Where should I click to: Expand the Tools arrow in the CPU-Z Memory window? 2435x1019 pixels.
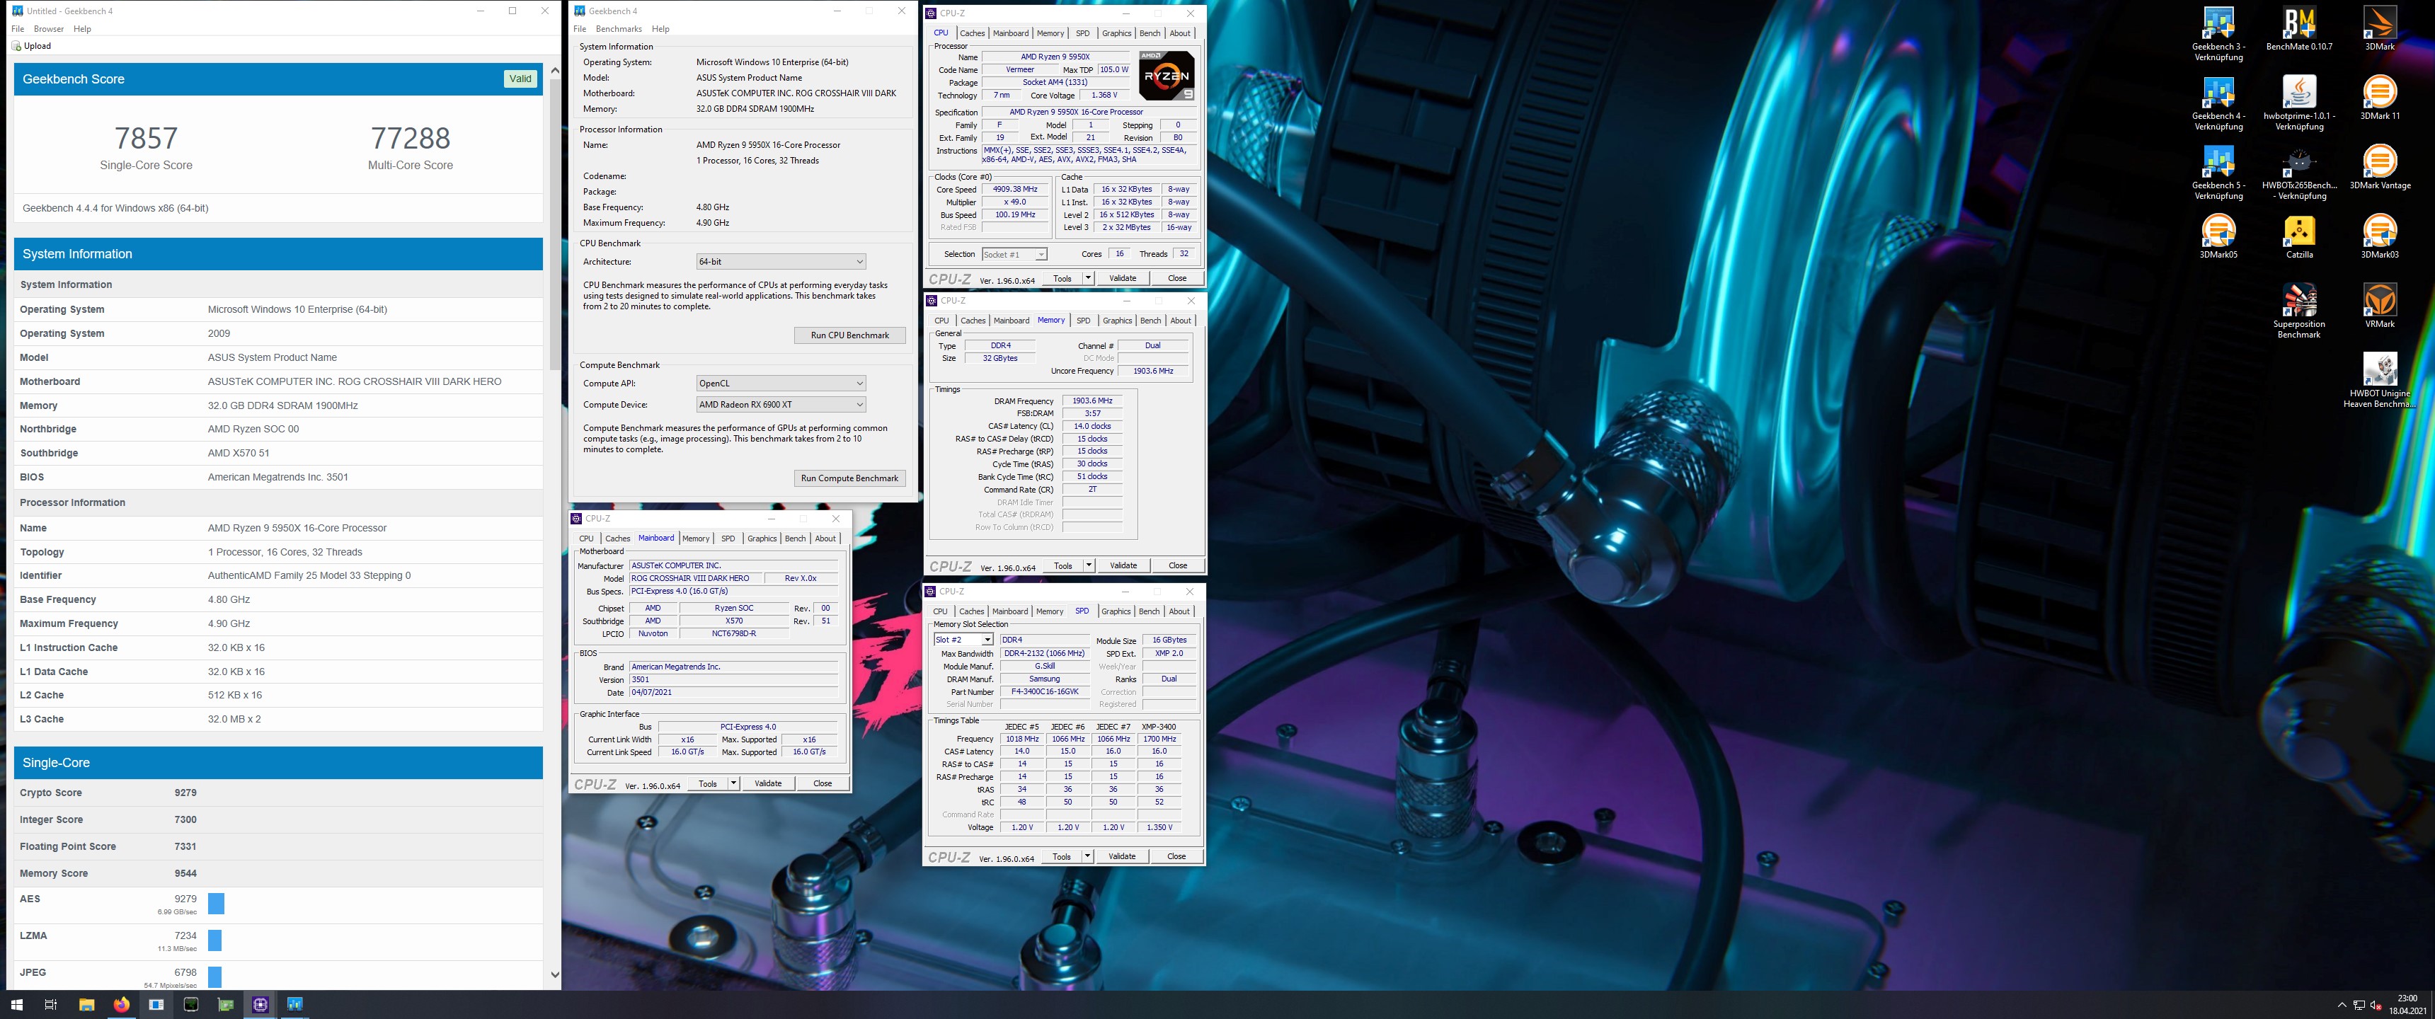tap(1089, 565)
